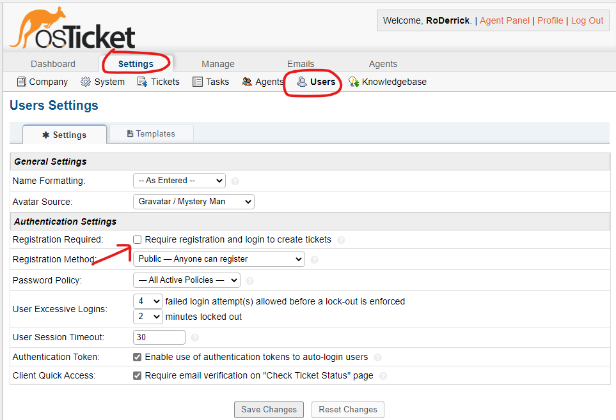Open the Dashboard top menu

(53, 64)
